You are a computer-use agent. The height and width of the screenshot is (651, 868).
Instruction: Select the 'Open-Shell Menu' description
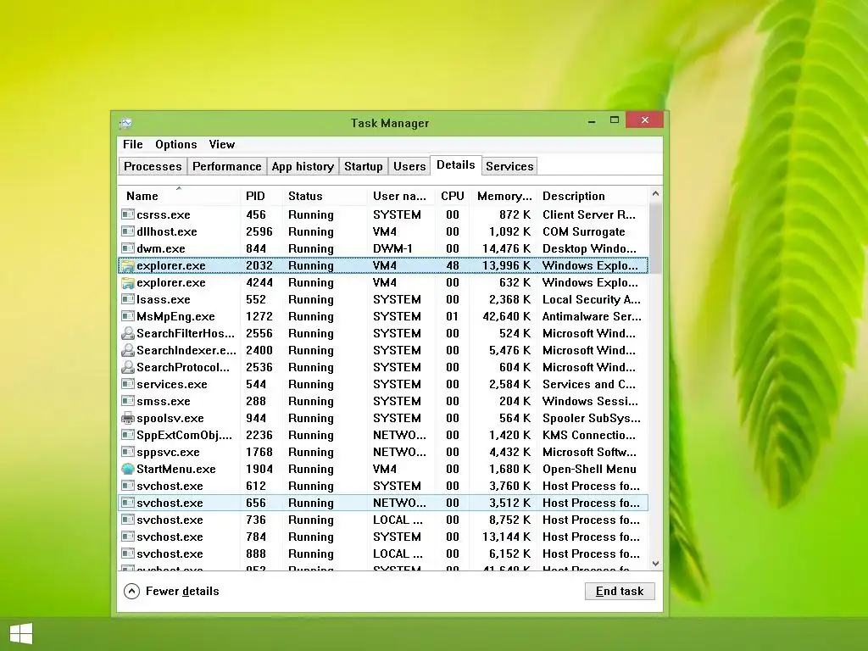pos(589,469)
